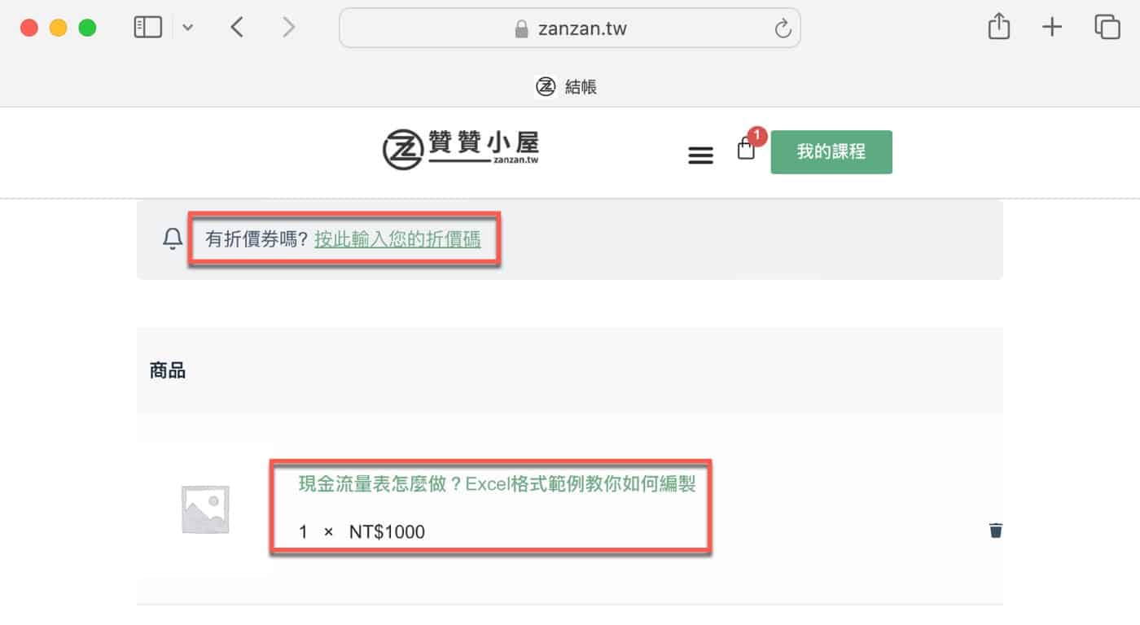Image resolution: width=1140 pixels, height=625 pixels.
Task: Click the 贊贊小屋 site logo
Action: tap(461, 149)
